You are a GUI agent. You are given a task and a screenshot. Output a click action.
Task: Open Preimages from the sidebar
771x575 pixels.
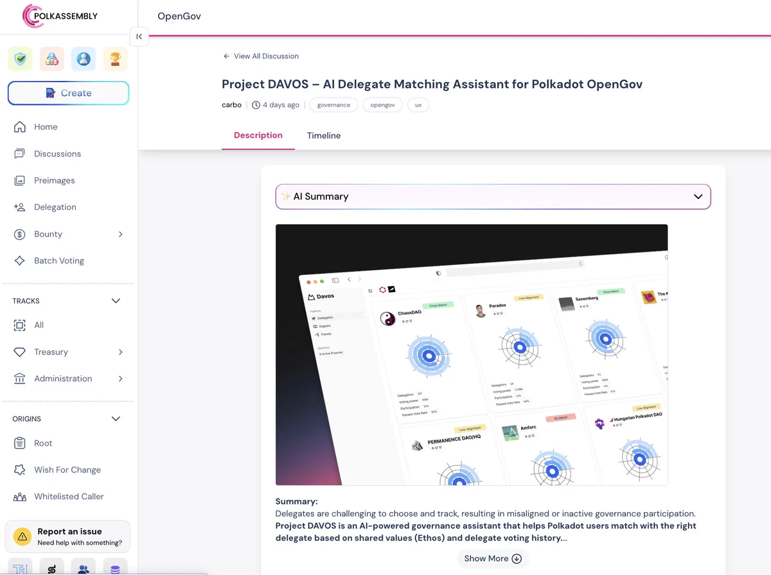click(54, 180)
